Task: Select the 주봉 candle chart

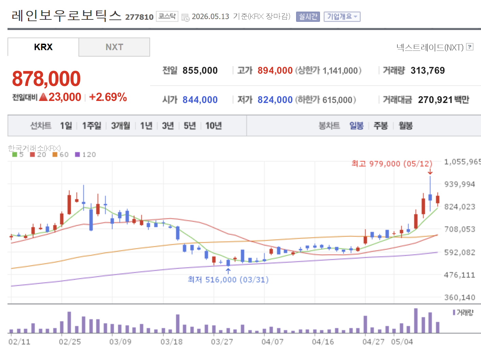Action: [x=381, y=126]
